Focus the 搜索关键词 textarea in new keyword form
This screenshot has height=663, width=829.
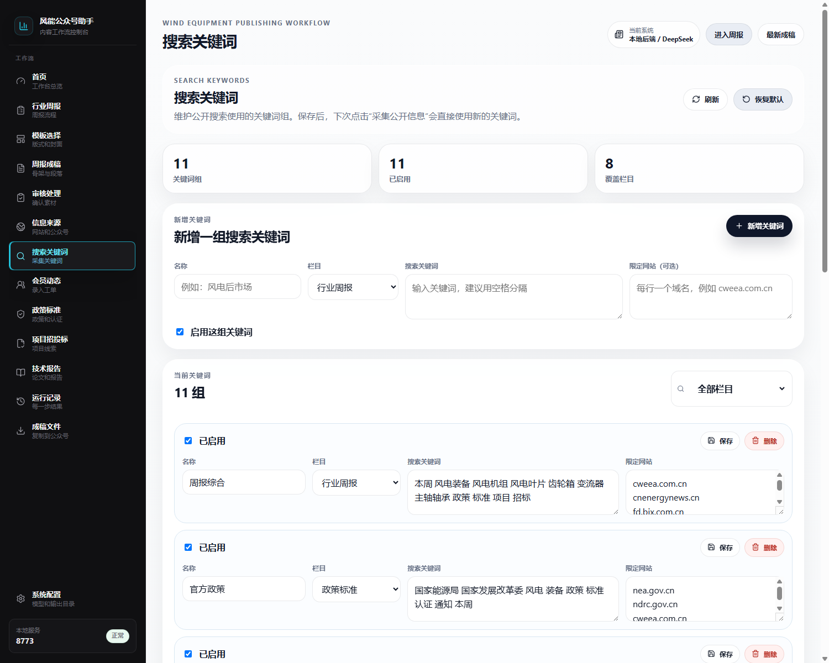pos(514,297)
